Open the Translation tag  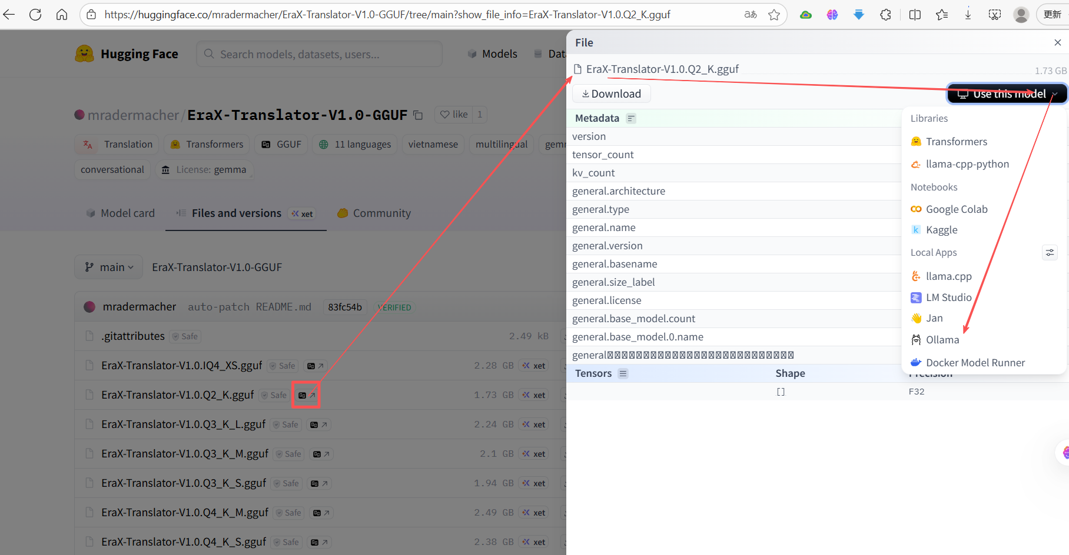click(x=117, y=144)
